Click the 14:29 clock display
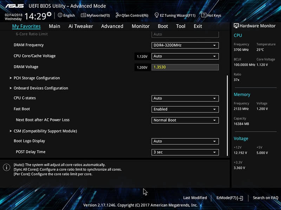 [x=35, y=16]
